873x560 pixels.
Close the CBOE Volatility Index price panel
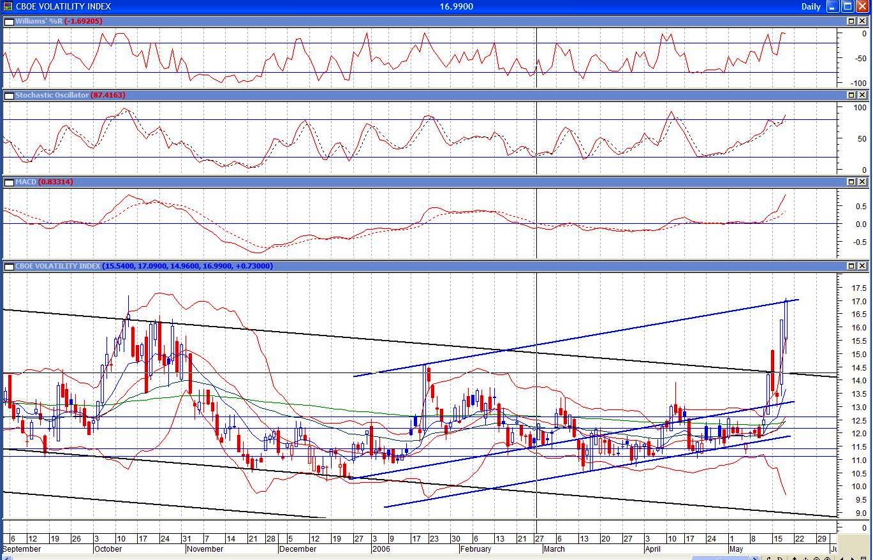[x=862, y=267]
